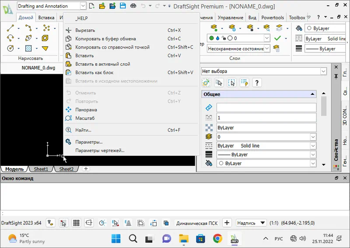This screenshot has width=350, height=248.
Task: Choose Копировать в буфер обмена
Action: (x=131, y=39)
